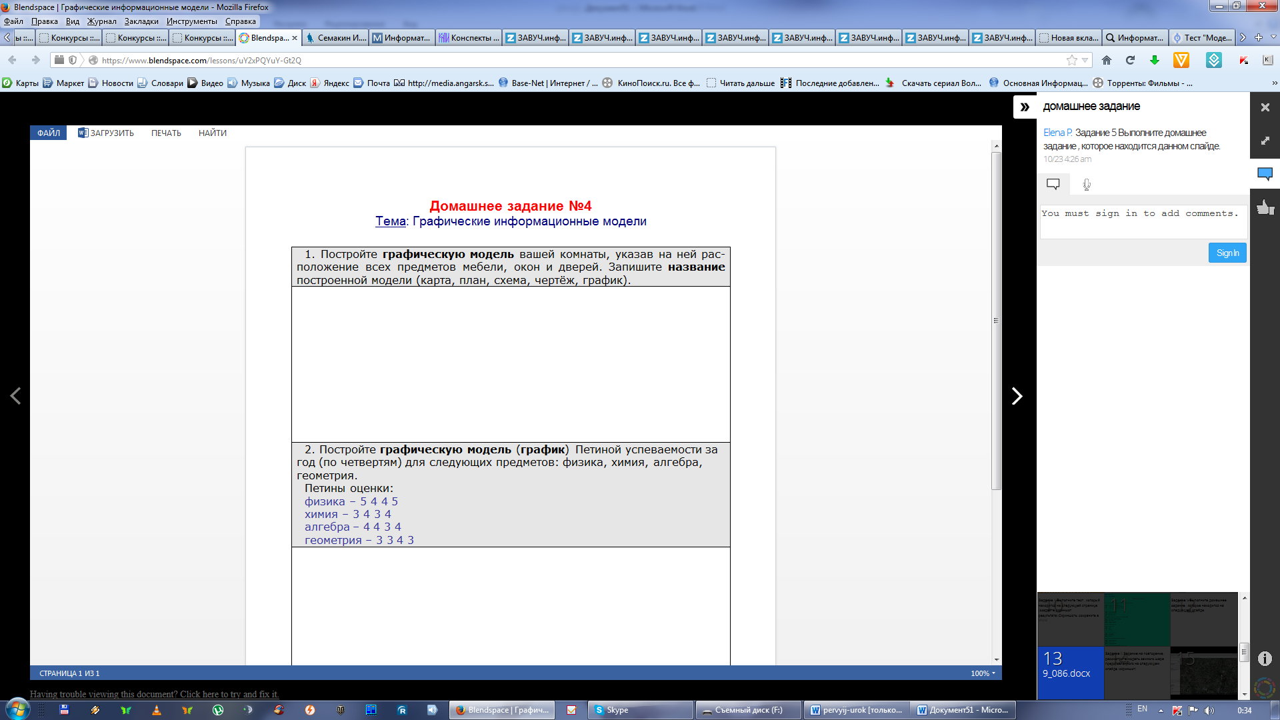1280x720 pixels.
Task: Open the 100% zoom dropdown
Action: [x=983, y=673]
